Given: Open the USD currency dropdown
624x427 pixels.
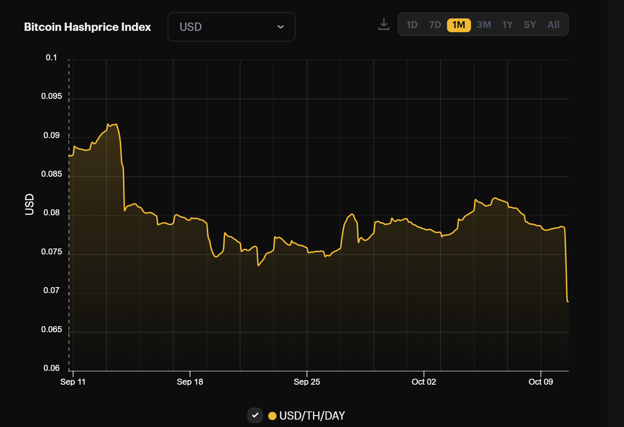Looking at the screenshot, I should [231, 27].
